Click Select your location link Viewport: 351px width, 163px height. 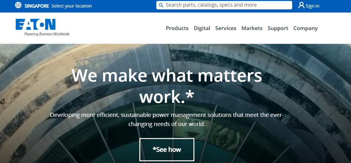coord(72,6)
